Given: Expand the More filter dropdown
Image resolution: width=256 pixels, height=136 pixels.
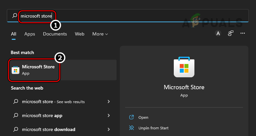Looking at the screenshot, I should (x=100, y=34).
